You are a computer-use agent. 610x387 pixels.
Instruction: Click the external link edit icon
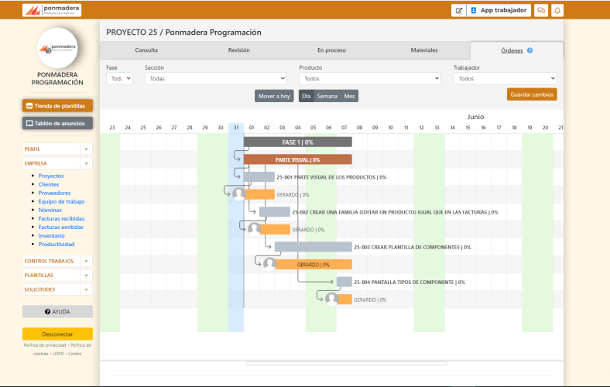(x=458, y=10)
